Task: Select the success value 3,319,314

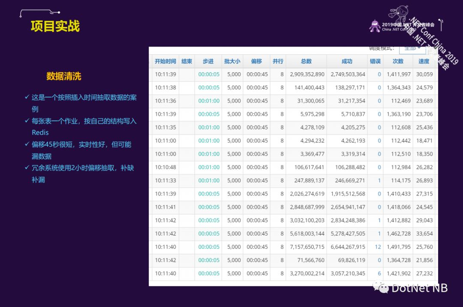Action: coord(353,154)
